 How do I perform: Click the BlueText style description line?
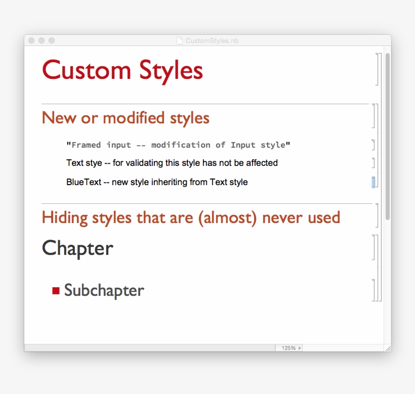pyautogui.click(x=157, y=182)
